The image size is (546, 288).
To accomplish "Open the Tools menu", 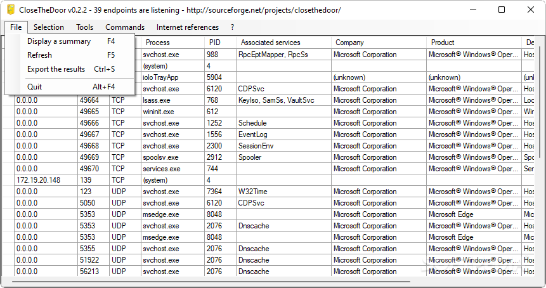I will [84, 27].
